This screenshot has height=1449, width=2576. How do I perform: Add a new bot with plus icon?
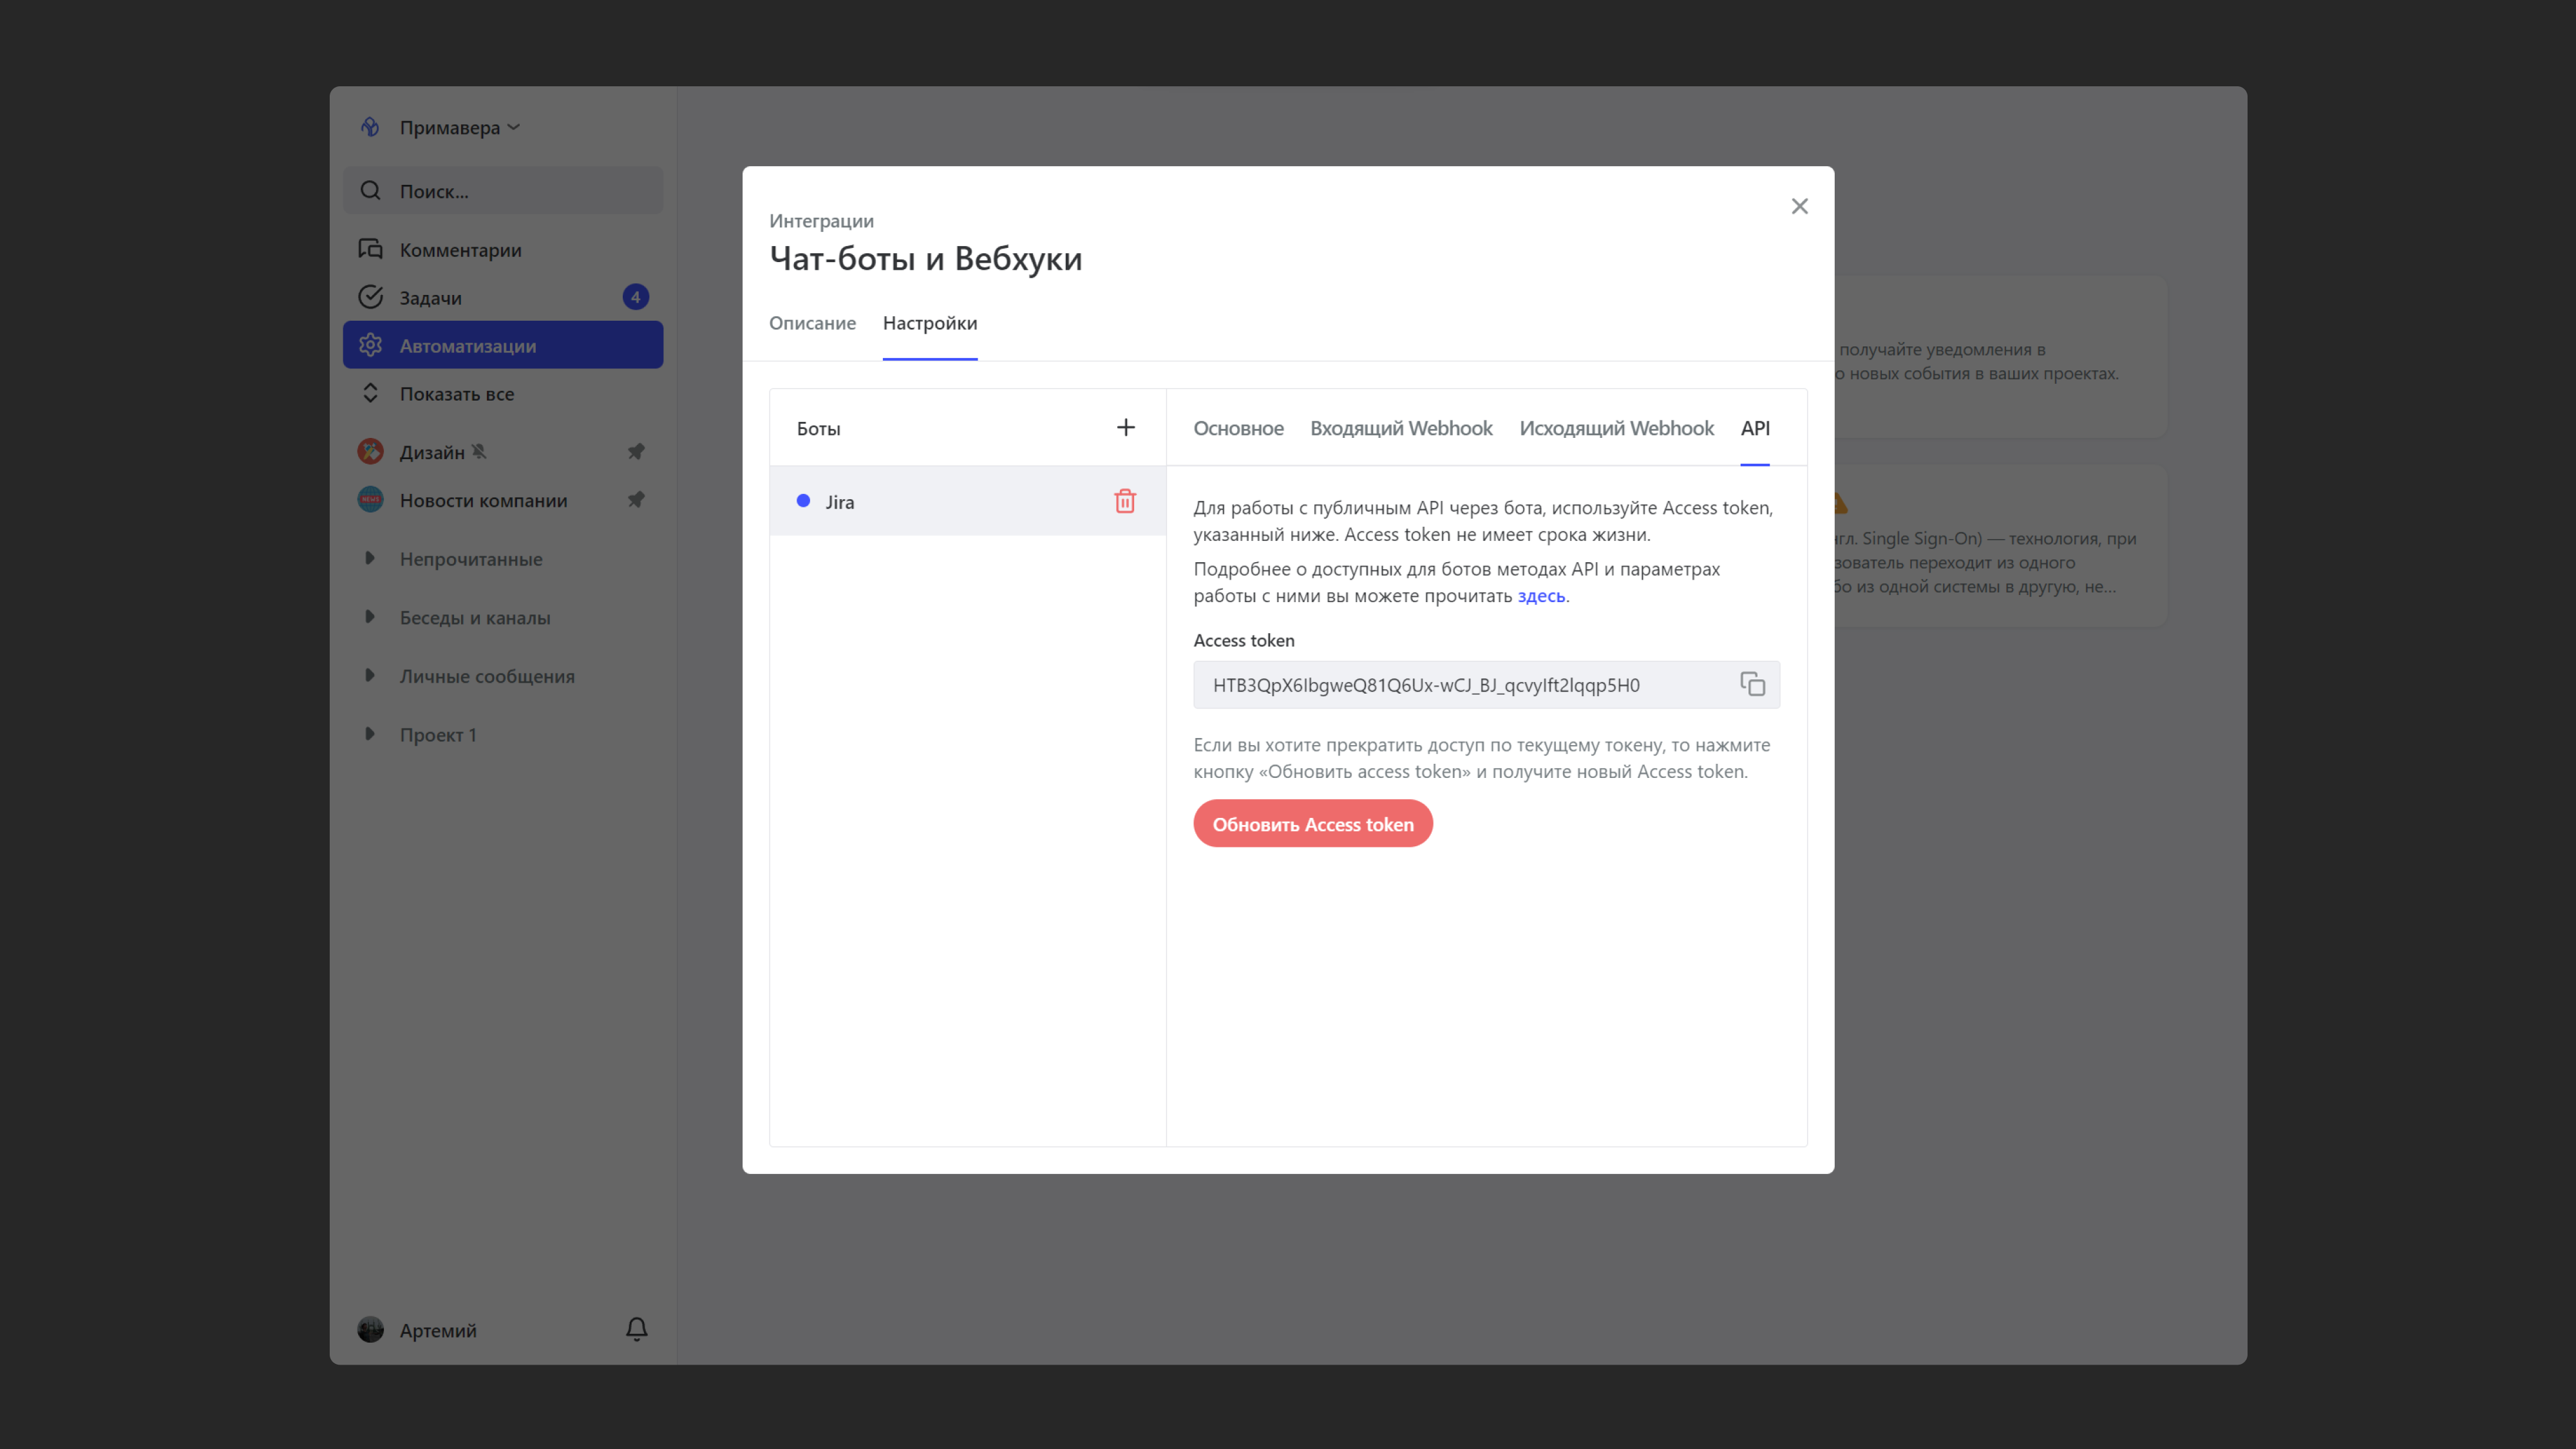(x=1125, y=428)
